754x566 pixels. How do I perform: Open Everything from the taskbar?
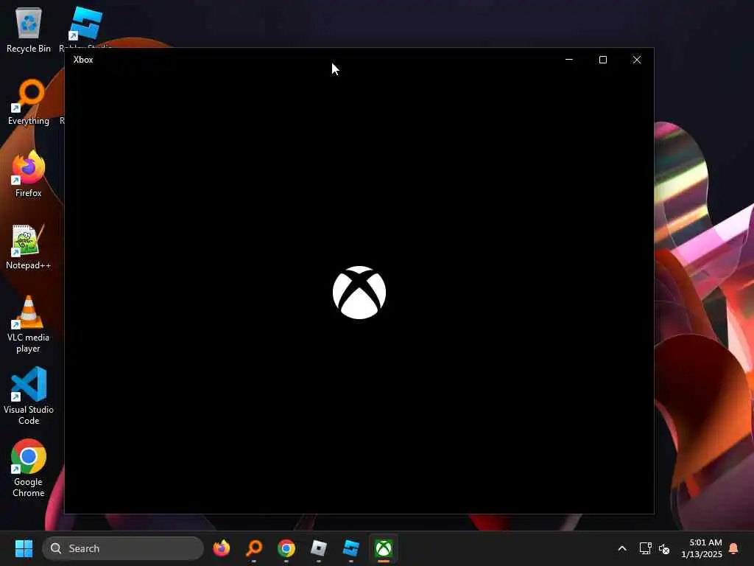pyautogui.click(x=254, y=548)
